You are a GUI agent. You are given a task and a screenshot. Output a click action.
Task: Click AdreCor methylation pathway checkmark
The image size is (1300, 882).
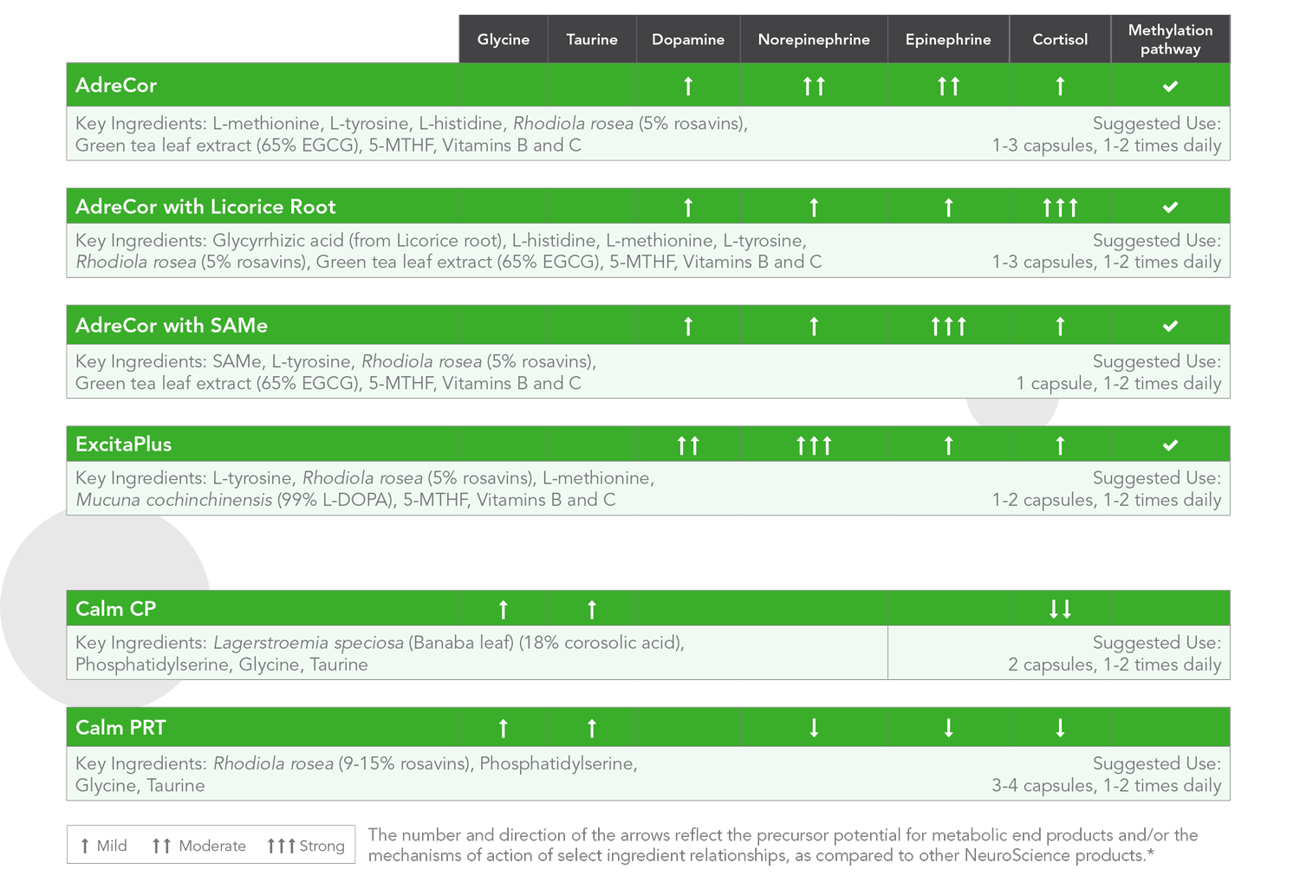point(1171,87)
